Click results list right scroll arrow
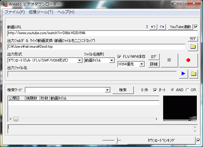This screenshot has width=203, height=147. pos(157,119)
